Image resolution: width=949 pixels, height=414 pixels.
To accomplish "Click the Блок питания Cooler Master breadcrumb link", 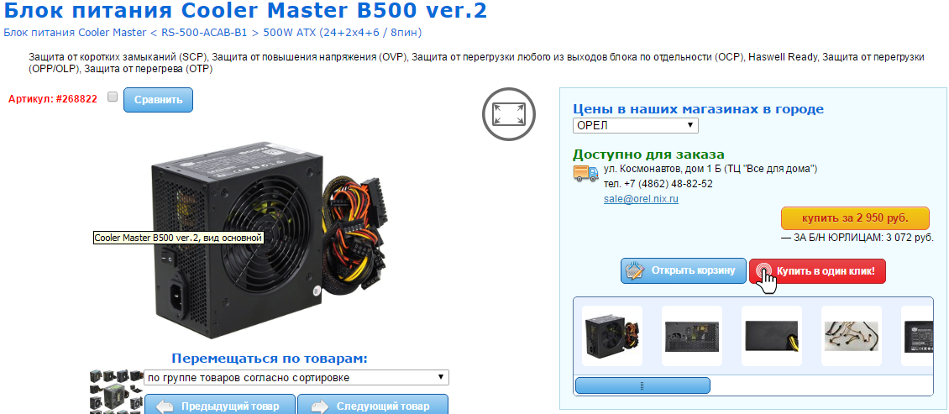I will 75,32.
